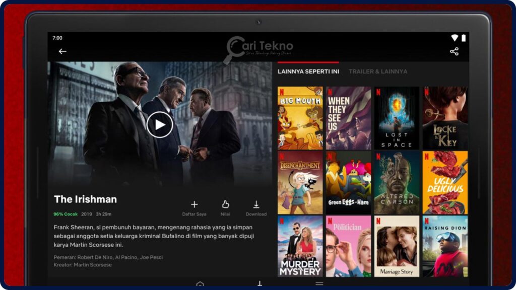The width and height of the screenshot is (516, 290).
Task: Choose the Raising Dion poster
Action: tap(445, 246)
